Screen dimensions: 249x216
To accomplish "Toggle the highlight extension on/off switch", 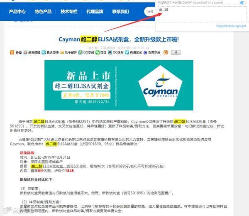I will [243, 2].
